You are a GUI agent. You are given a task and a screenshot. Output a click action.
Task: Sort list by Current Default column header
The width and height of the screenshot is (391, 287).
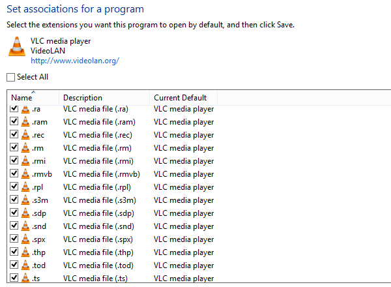[184, 98]
